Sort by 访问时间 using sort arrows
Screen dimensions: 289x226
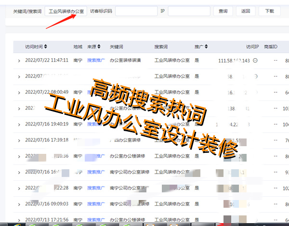[46, 47]
